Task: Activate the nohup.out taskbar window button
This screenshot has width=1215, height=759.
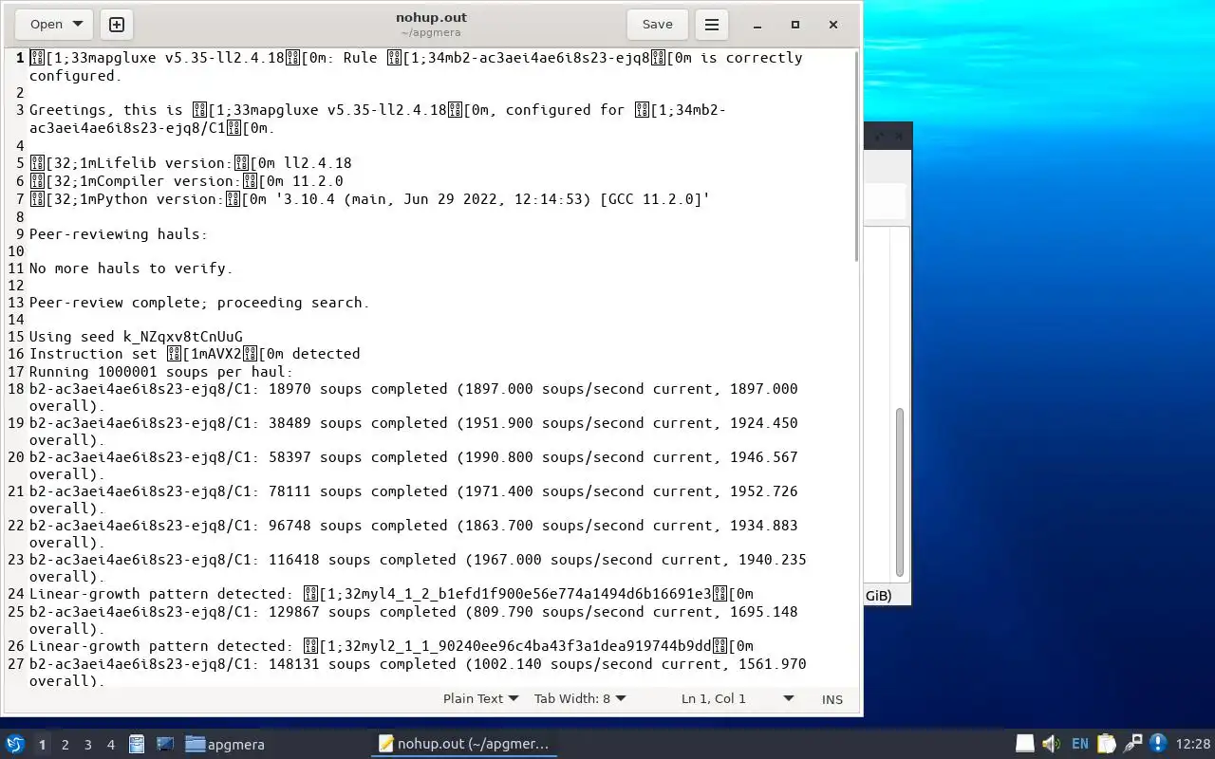Action: (463, 744)
